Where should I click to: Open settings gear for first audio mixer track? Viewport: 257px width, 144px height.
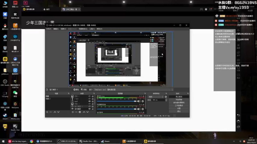pos(143,101)
